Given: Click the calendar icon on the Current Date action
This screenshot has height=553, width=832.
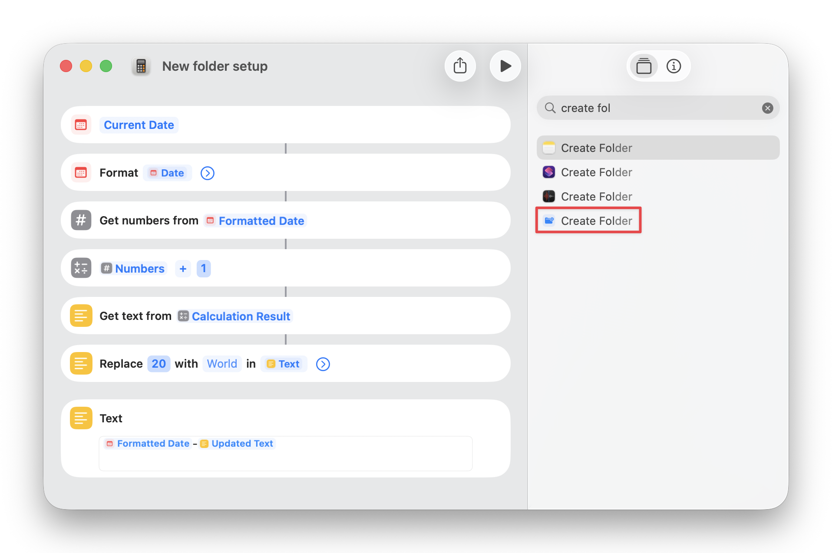Looking at the screenshot, I should [81, 125].
